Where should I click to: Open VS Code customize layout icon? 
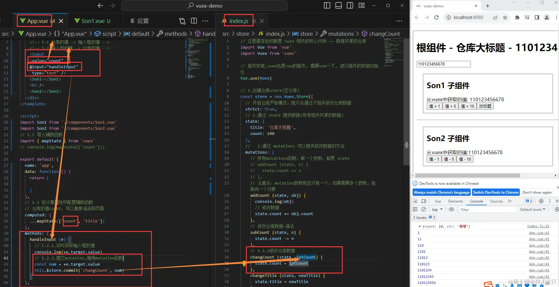361,6
